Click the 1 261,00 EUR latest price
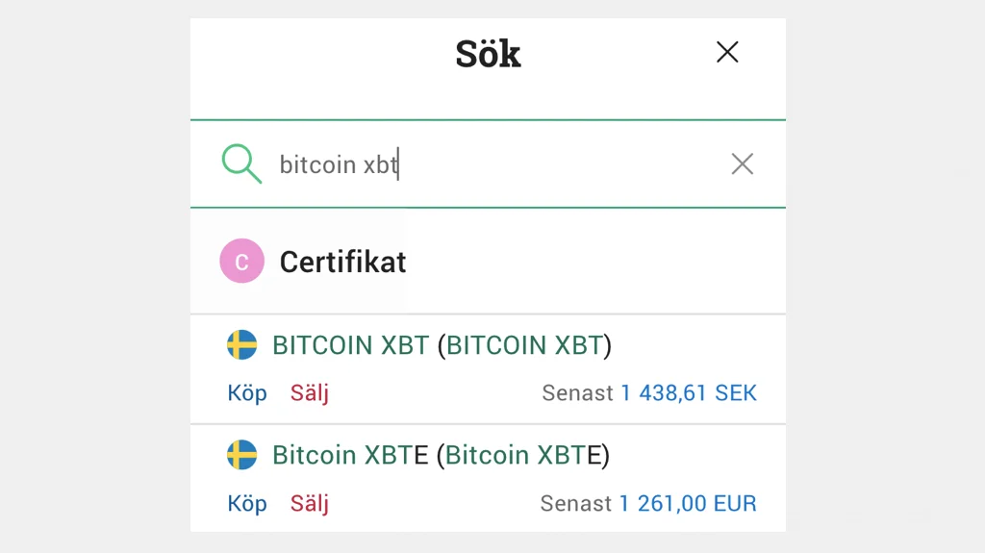The height and width of the screenshot is (553, 985). click(x=688, y=504)
